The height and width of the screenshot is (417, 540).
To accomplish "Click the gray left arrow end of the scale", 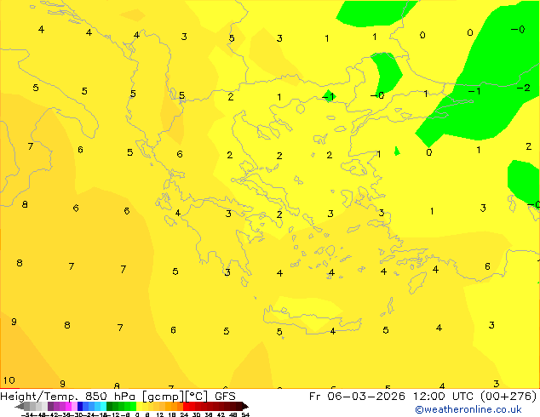I will tap(20, 406).
